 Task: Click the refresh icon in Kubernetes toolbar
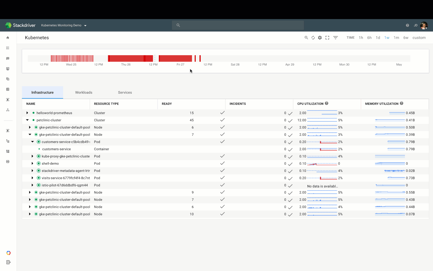(x=313, y=38)
